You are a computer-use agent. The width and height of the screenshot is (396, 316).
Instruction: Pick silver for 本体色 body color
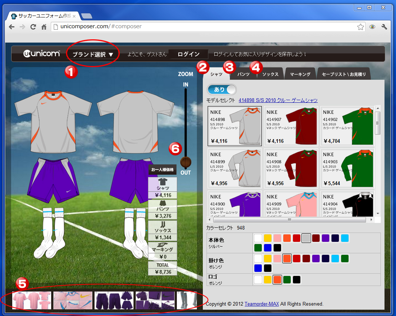[x=306, y=238]
